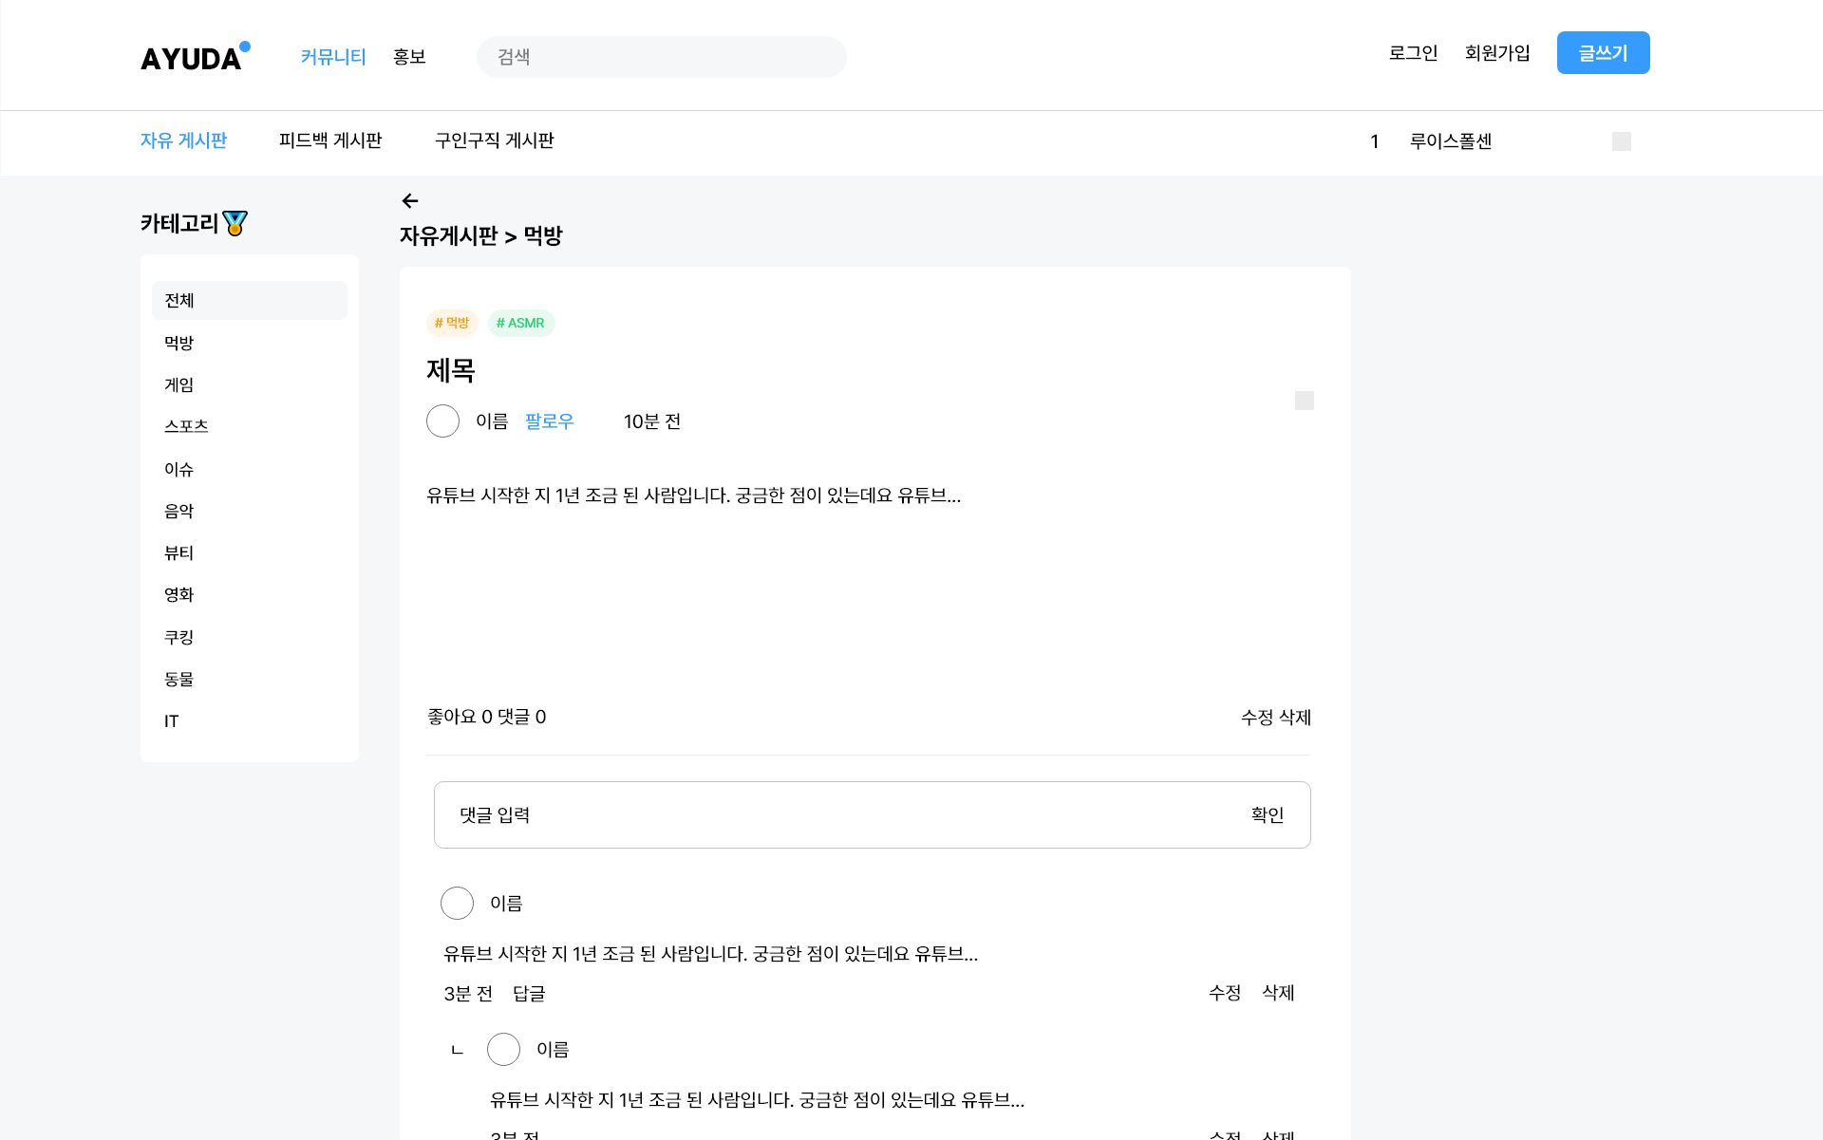
Task: Click the first commenter's avatar circle
Action: click(457, 903)
